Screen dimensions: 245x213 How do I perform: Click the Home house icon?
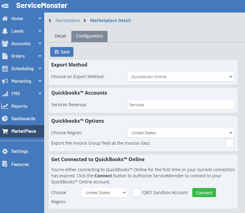click(x=5, y=19)
